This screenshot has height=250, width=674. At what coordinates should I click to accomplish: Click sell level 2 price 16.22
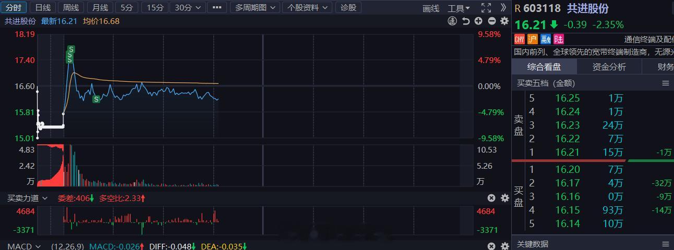coord(568,139)
